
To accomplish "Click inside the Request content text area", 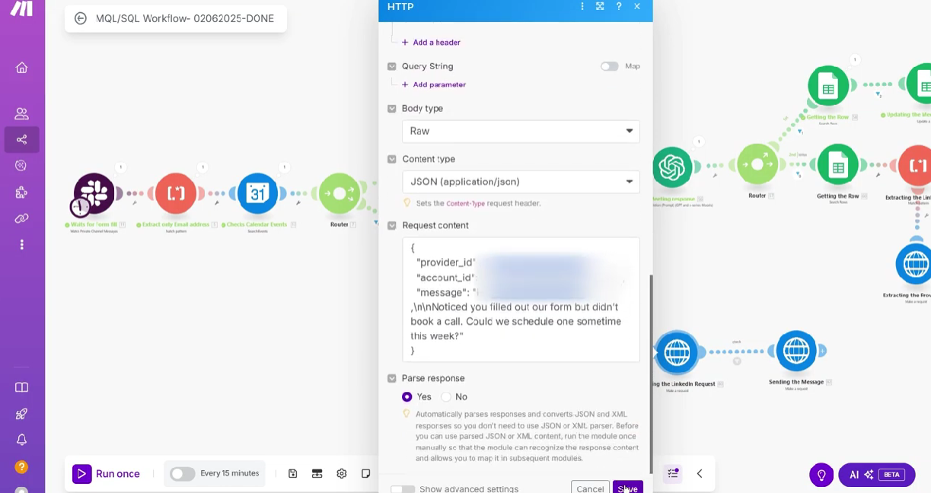I will tap(521, 299).
